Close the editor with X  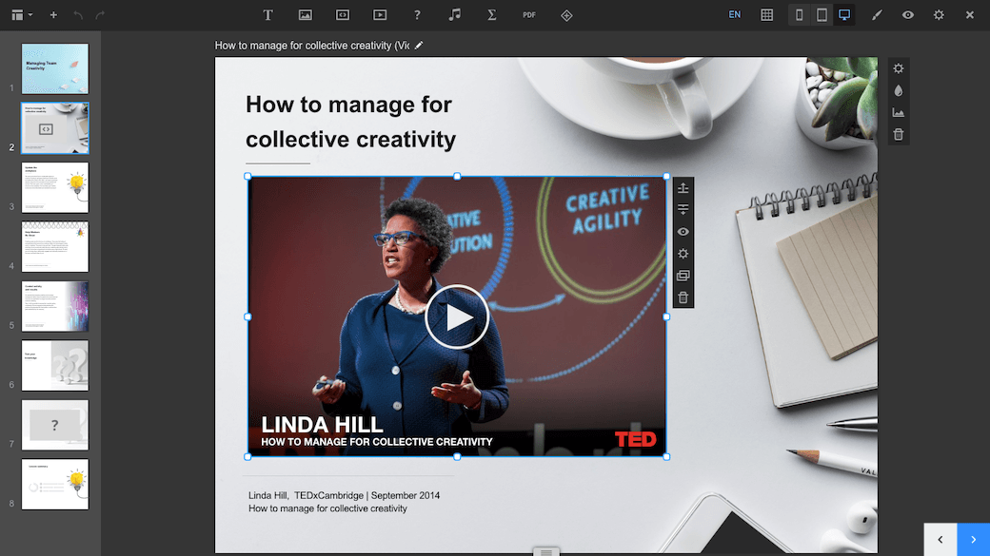click(x=970, y=15)
